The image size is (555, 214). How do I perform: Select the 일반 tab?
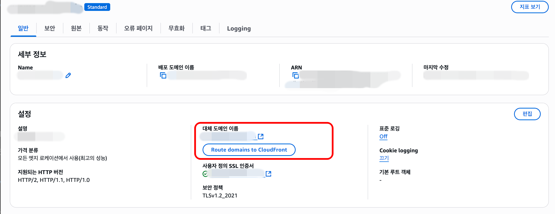pos(23,28)
